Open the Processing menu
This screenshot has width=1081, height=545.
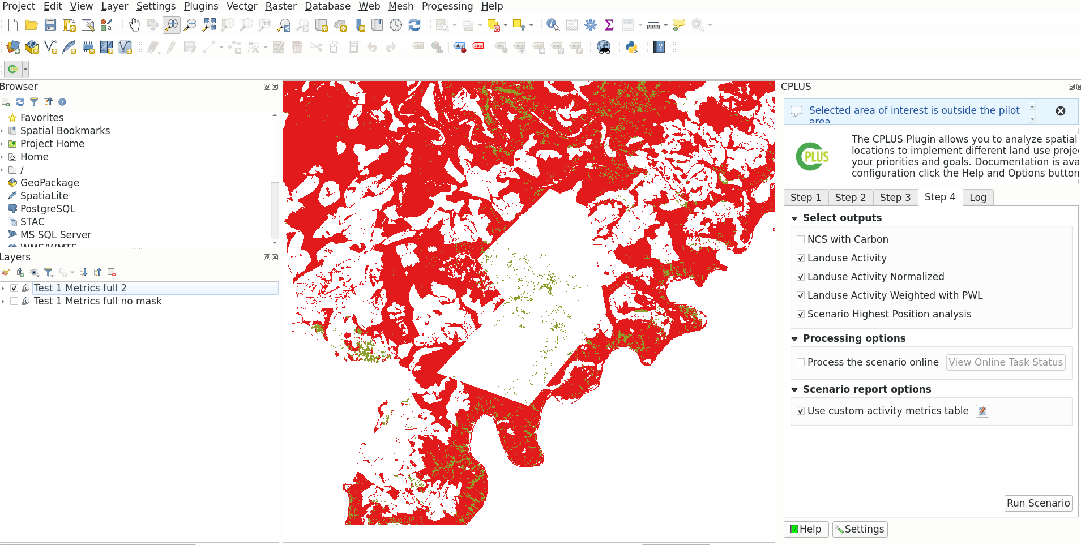pyautogui.click(x=447, y=6)
